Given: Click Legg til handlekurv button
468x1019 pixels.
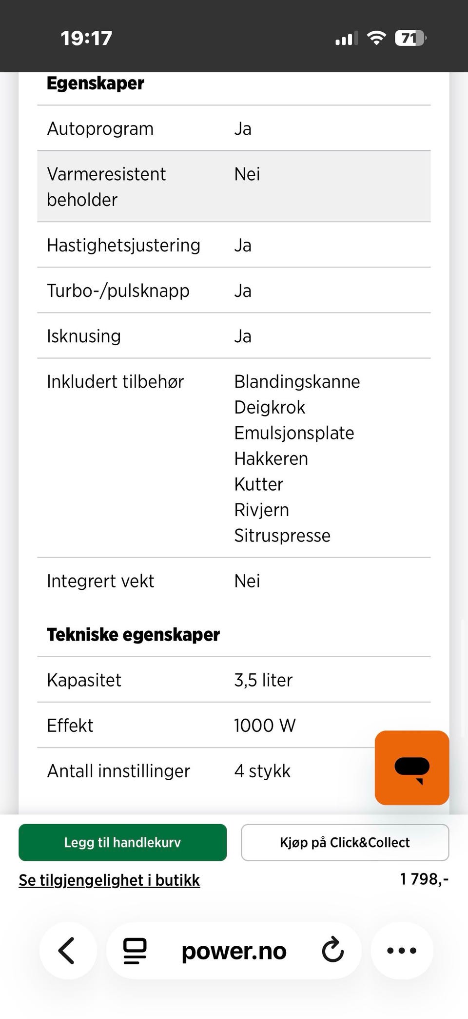Looking at the screenshot, I should click(122, 842).
